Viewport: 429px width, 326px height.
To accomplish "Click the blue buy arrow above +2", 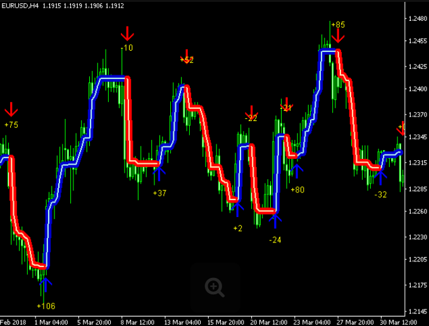I will (237, 209).
